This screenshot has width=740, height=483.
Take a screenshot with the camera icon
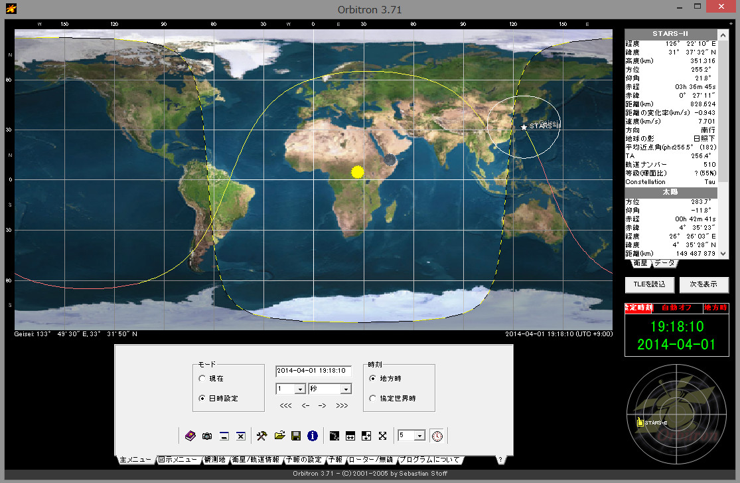click(206, 436)
